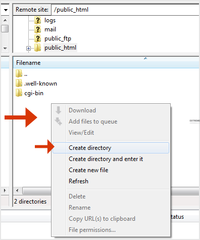Click the horizontal scrollbar left arrow

coord(17,191)
